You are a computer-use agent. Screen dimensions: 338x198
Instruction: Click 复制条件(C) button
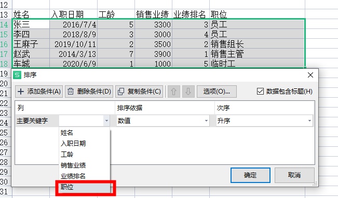click(x=139, y=92)
